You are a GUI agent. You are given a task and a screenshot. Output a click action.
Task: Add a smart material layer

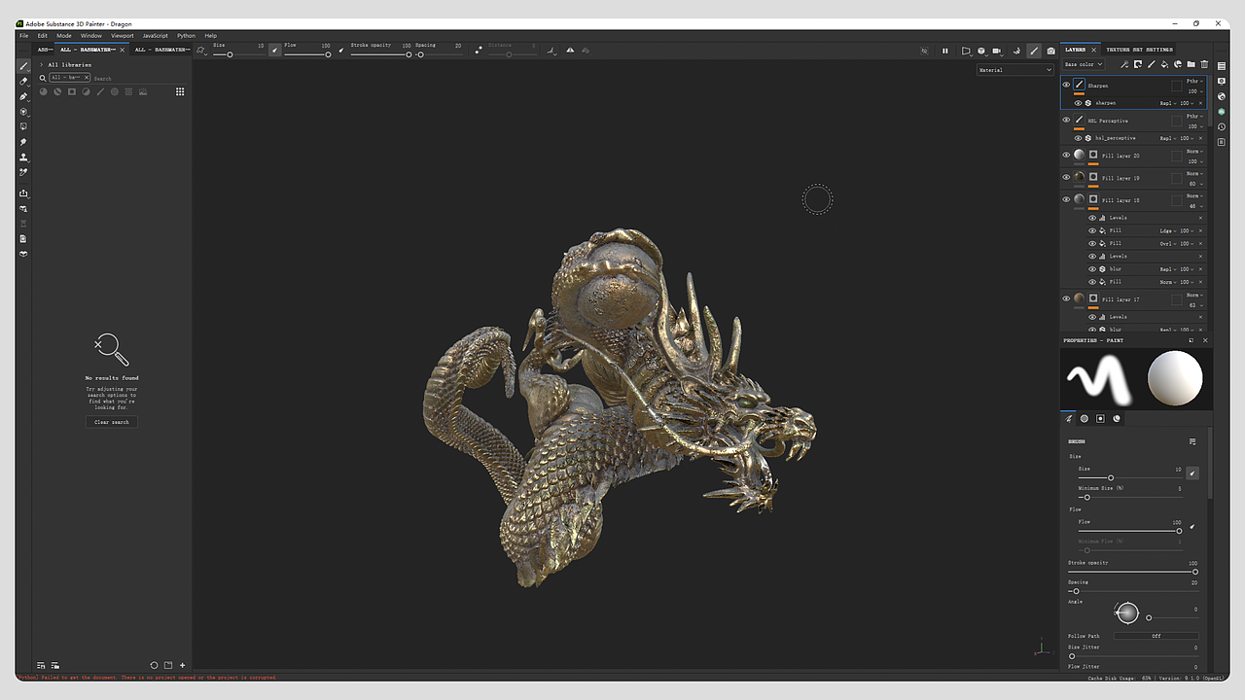1178,65
